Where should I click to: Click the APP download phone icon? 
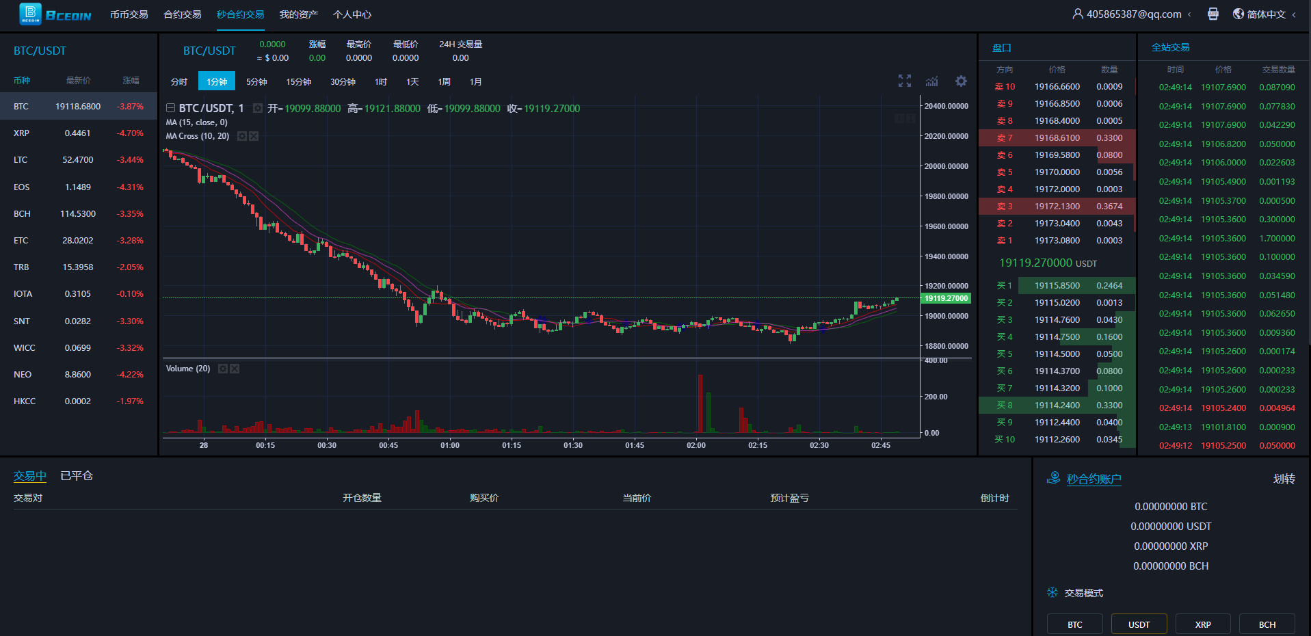point(1213,14)
